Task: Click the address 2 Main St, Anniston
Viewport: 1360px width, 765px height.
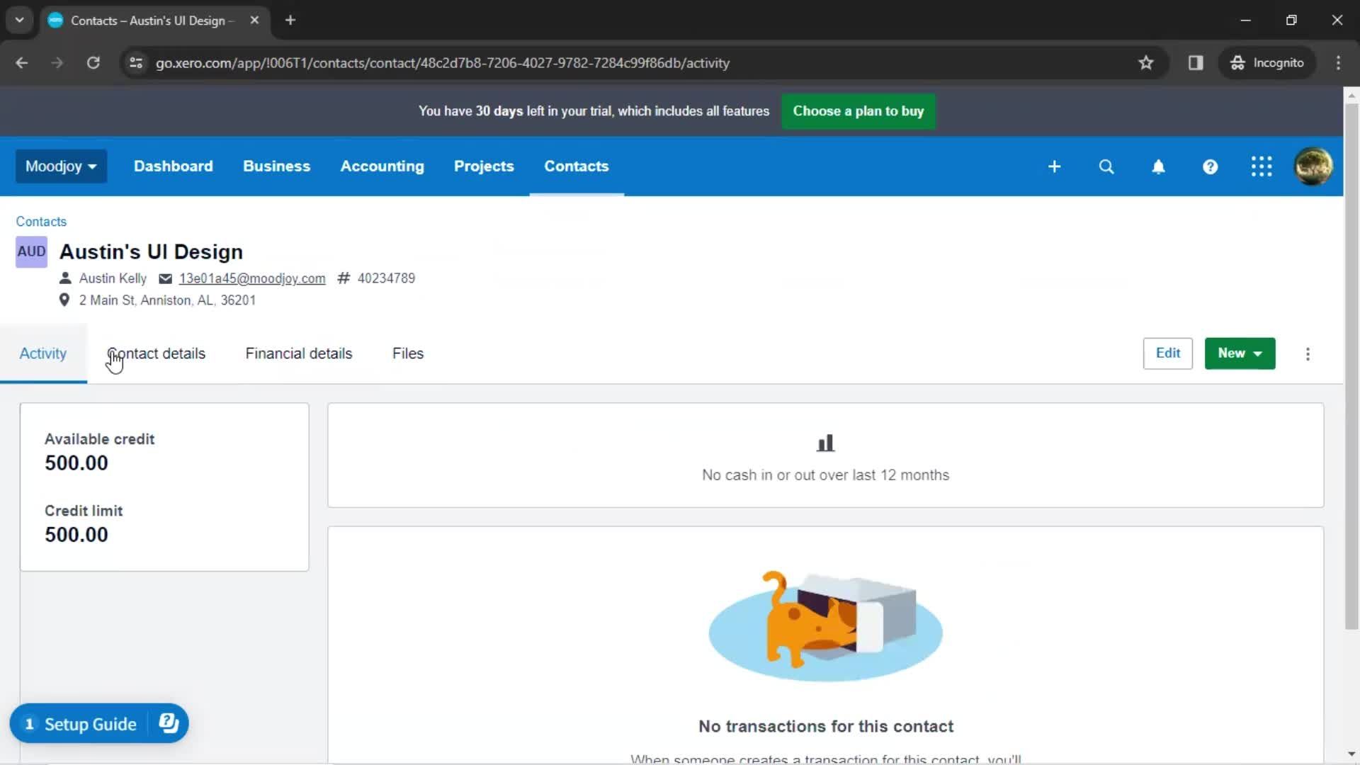Action: 167,300
